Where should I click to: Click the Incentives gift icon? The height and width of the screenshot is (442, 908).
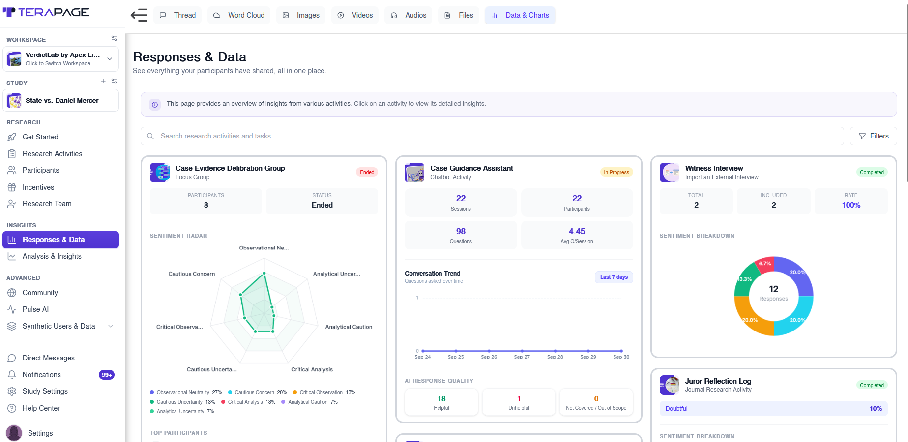[x=12, y=187]
